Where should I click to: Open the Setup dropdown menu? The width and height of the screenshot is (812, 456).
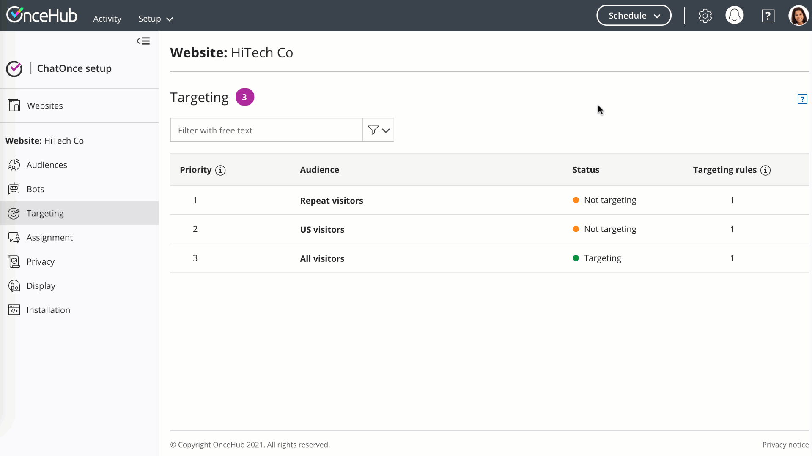pyautogui.click(x=155, y=19)
